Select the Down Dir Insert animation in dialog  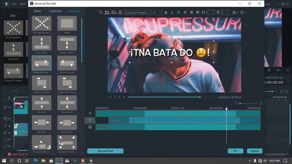[x=42, y=63]
